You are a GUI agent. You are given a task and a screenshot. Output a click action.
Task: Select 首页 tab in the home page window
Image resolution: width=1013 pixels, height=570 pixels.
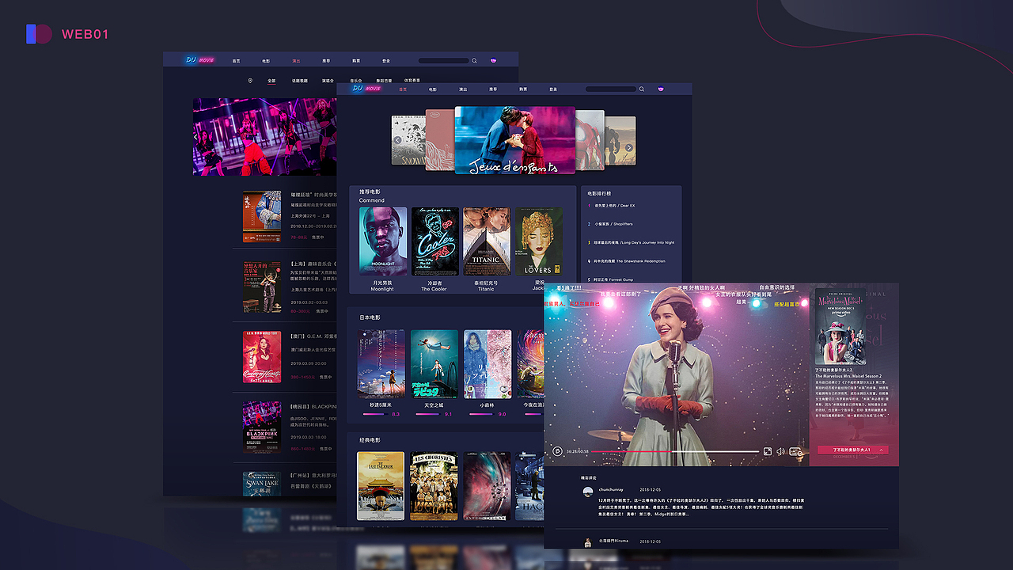coord(403,89)
